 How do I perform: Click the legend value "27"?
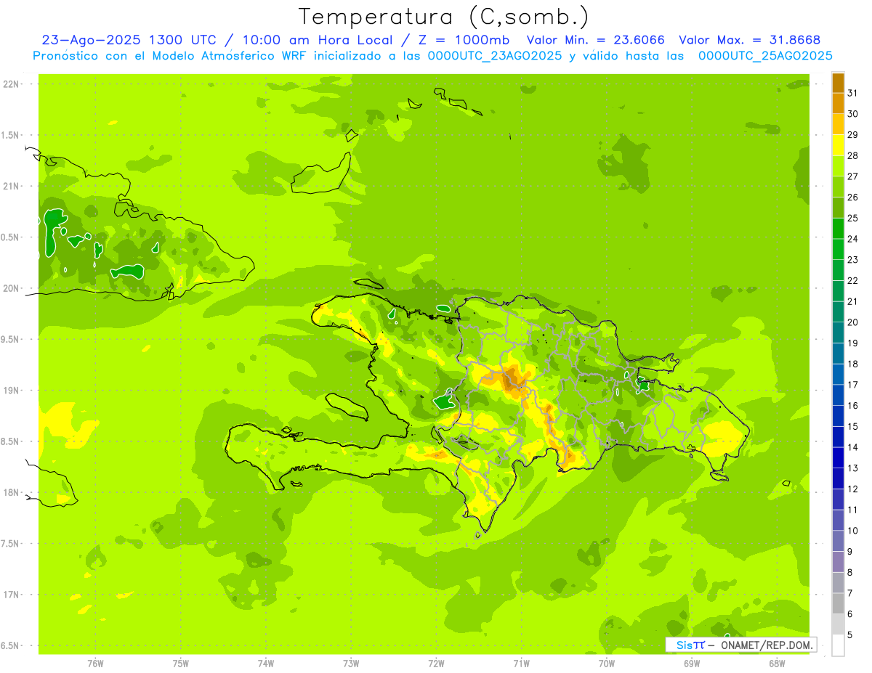point(853,176)
